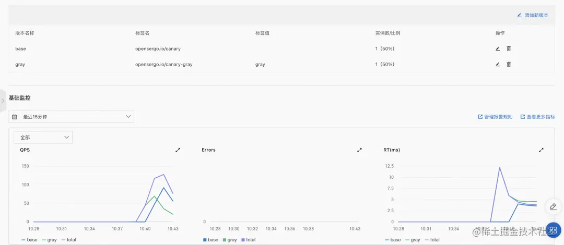Click the base version name cell

(x=20, y=48)
